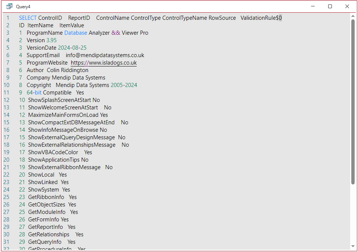The height and width of the screenshot is (252, 358).
Task: Click ShowSplashScreenAtStart text
Action: coord(59,100)
